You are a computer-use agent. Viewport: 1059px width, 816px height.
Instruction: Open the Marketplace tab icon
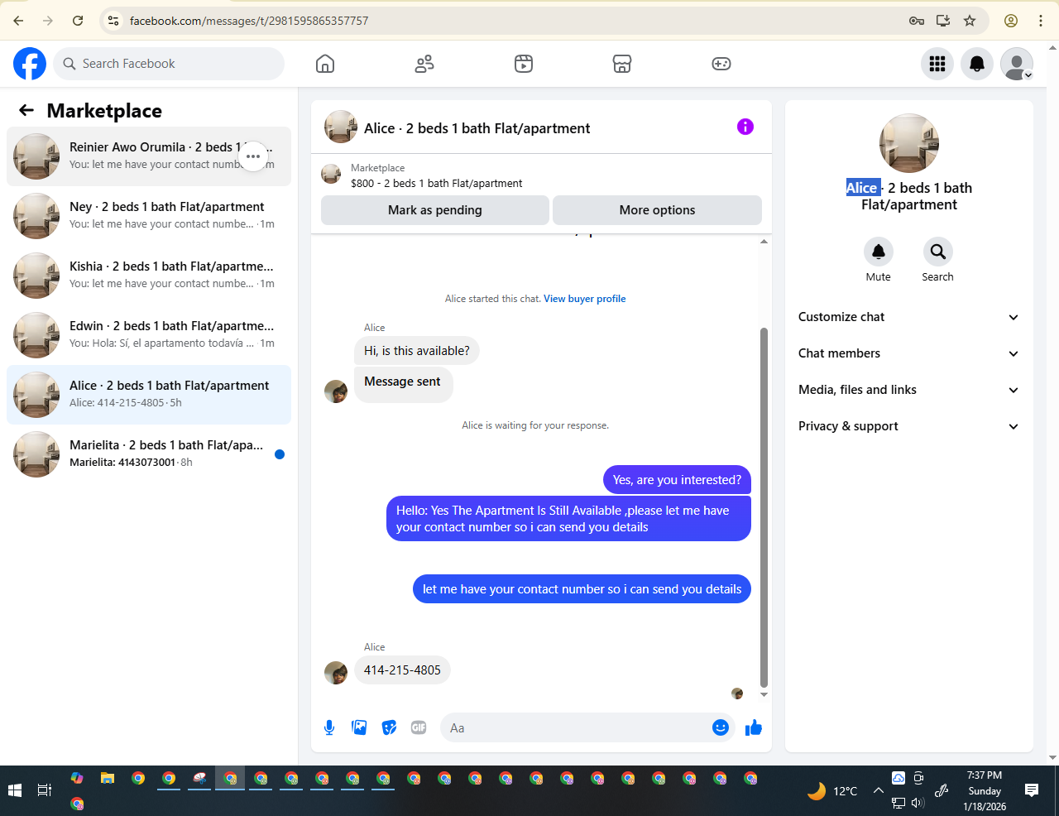click(x=622, y=64)
